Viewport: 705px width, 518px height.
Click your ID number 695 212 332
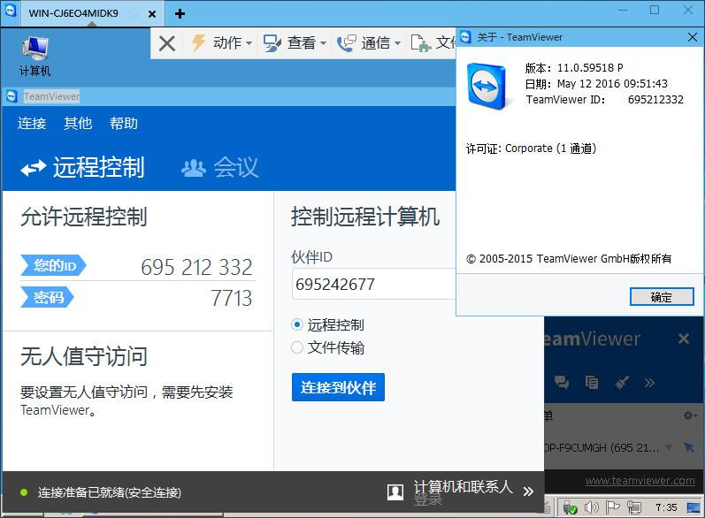(196, 267)
